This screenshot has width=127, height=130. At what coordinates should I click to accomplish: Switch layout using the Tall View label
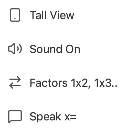pos(52,15)
